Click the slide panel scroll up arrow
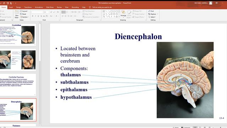 (40, 22)
